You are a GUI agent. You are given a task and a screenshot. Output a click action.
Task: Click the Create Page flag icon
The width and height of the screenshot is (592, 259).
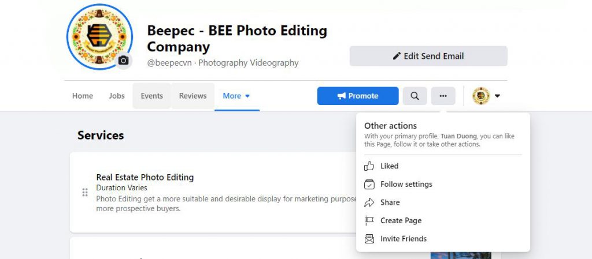(369, 220)
